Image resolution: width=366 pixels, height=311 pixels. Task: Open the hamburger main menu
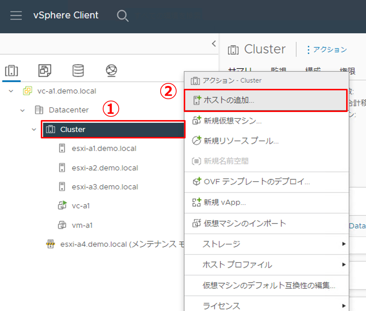[16, 15]
